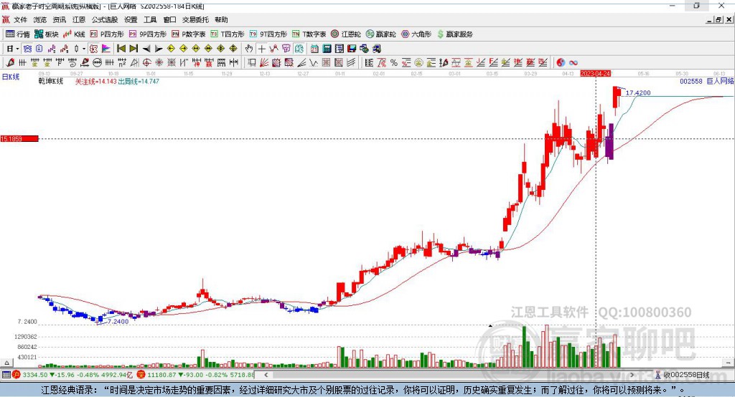The height and width of the screenshot is (397, 735).
Task: Click the 深 Shenzhen index badge
Action: click(141, 375)
